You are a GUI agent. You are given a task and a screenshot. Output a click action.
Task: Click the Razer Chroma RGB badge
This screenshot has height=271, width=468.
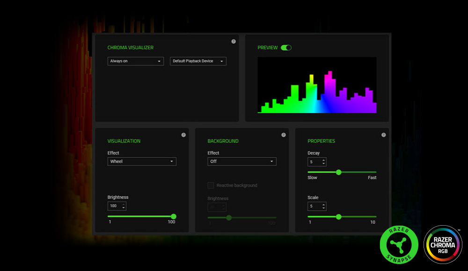[x=442, y=244]
